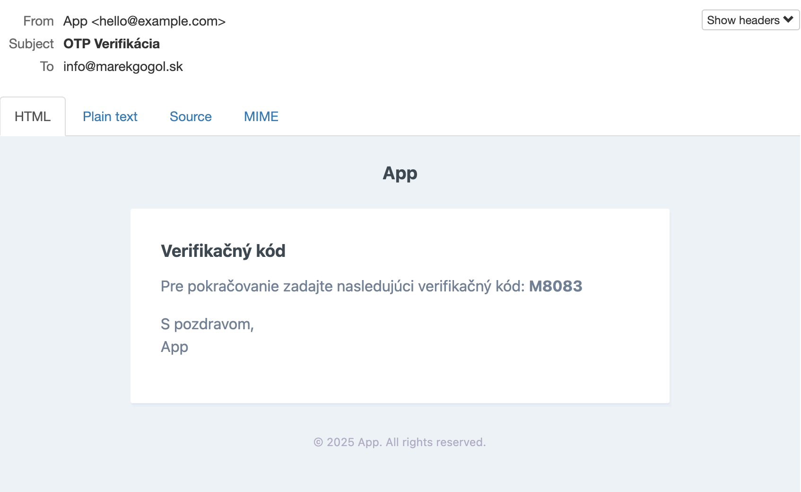Click the S pozdravom closing line
This screenshot has width=801, height=492.
point(207,325)
